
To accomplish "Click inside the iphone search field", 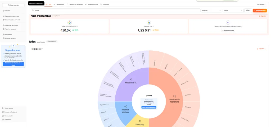I will (116, 10).
